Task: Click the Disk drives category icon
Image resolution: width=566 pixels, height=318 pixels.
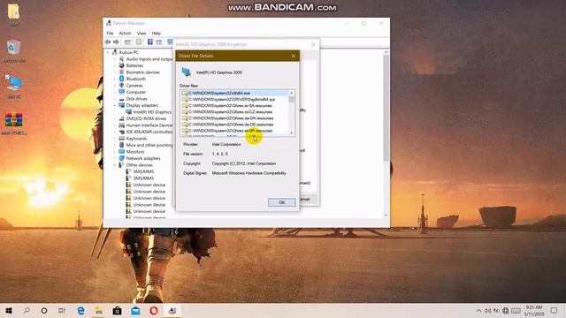Action: tap(122, 99)
